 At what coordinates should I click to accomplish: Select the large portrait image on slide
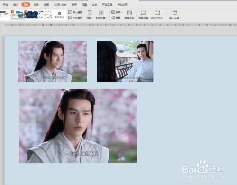click(x=78, y=126)
